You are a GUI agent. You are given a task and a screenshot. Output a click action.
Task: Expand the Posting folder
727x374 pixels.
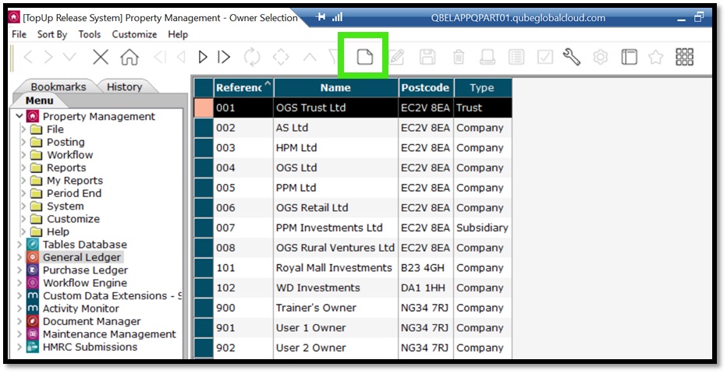coord(23,143)
